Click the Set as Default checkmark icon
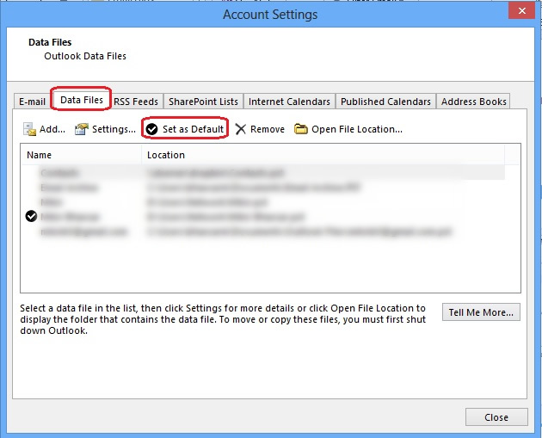The width and height of the screenshot is (542, 438). click(151, 129)
